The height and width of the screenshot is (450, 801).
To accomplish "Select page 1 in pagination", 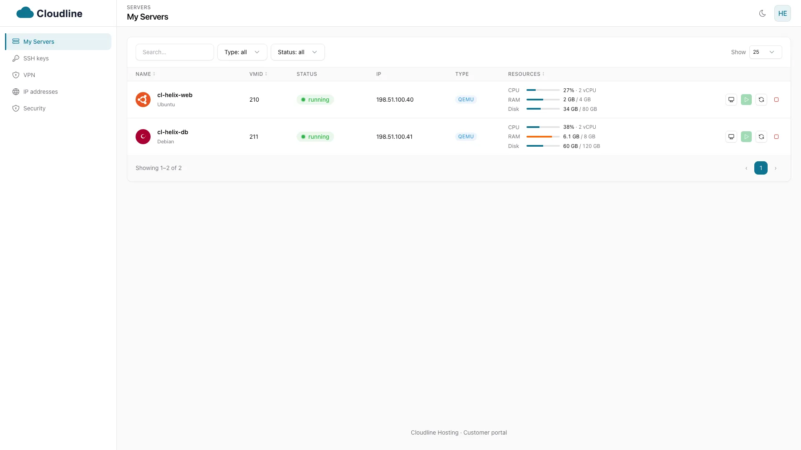I will (761, 168).
